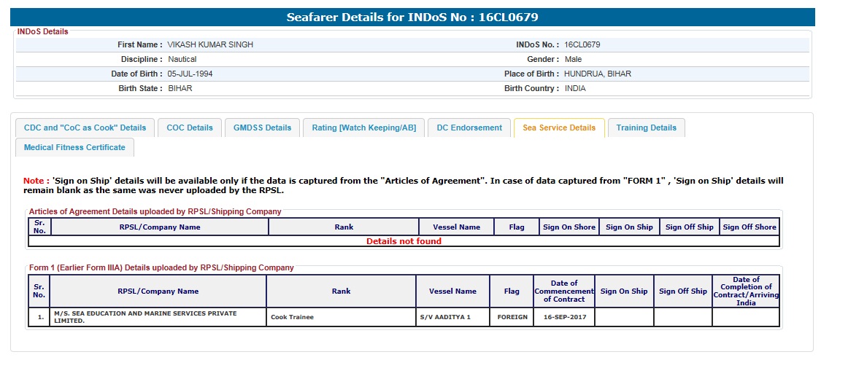Go to the DC Endorsement tab

(x=469, y=128)
